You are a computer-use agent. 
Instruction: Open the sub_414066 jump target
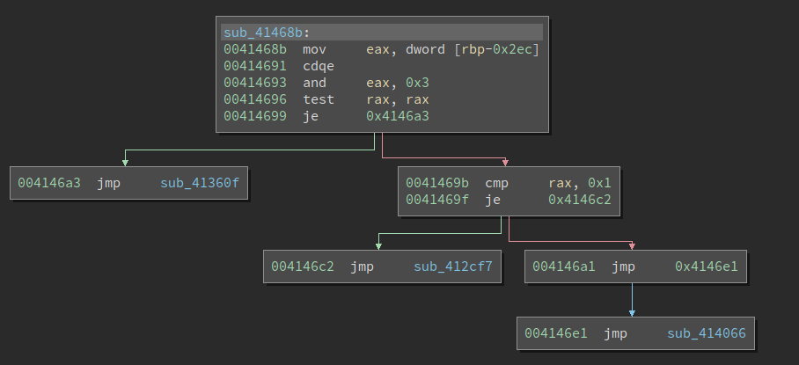(706, 333)
